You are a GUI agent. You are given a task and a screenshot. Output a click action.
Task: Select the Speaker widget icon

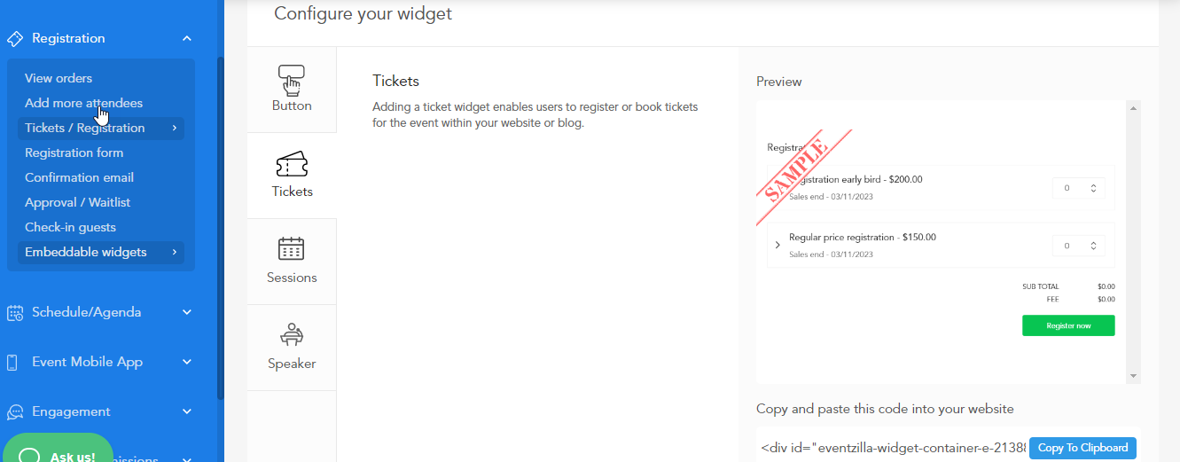pyautogui.click(x=291, y=334)
